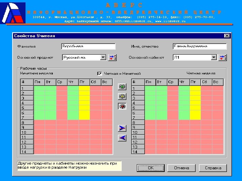This screenshot has width=242, height=181.
Task: Click the Отмена button
Action: (x=182, y=168)
